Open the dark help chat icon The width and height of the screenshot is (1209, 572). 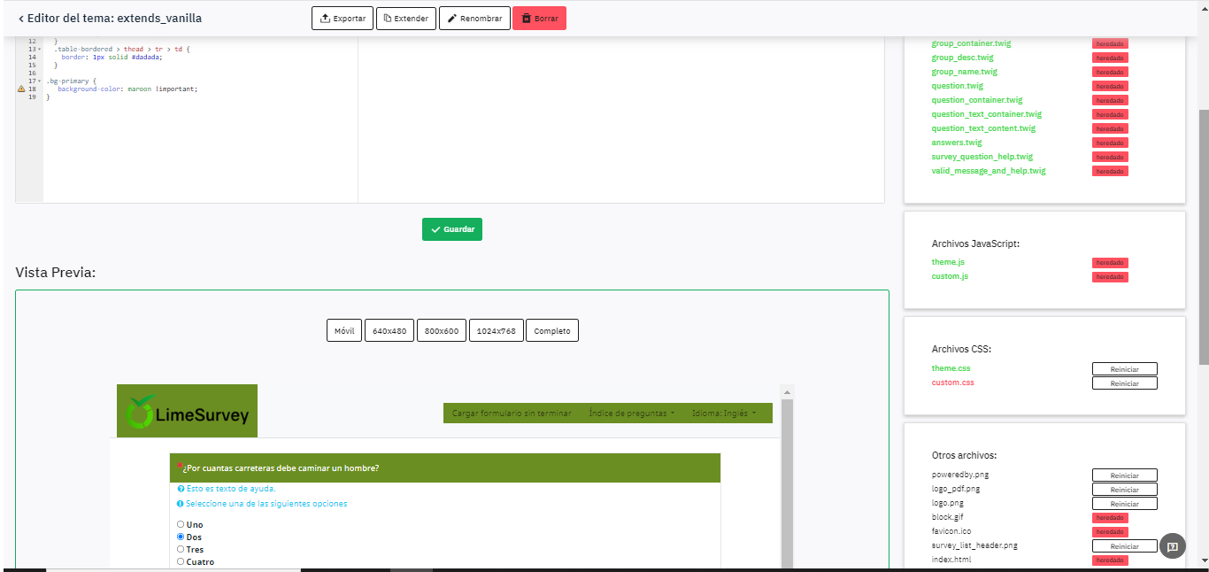1173,546
